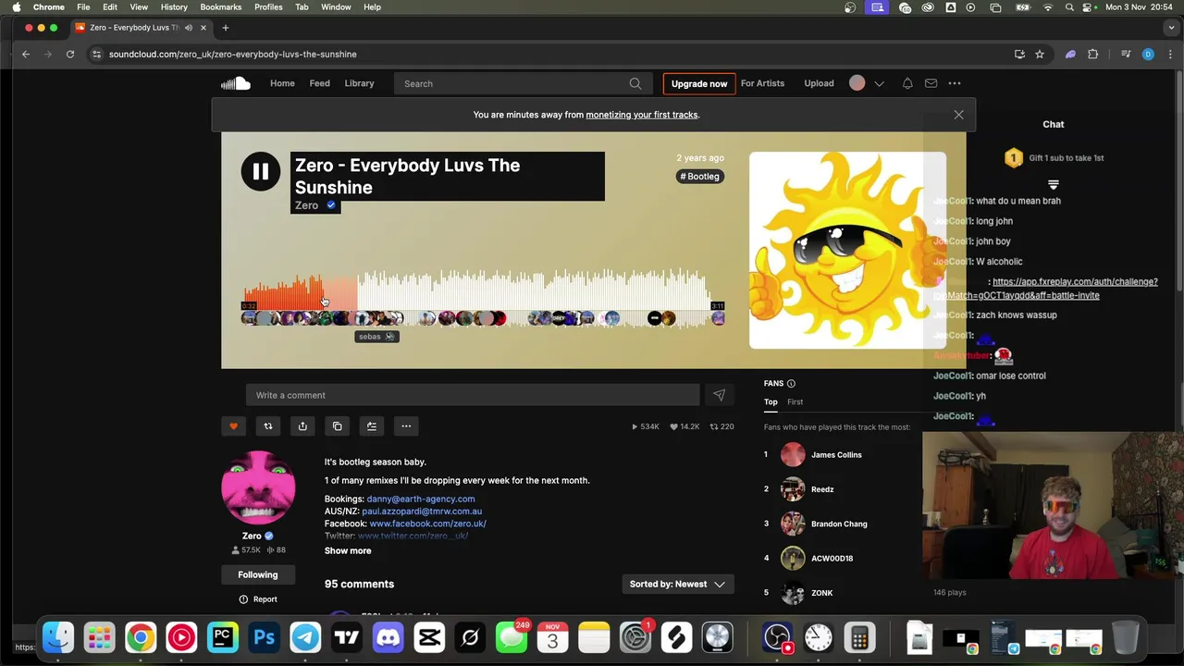Open the Chrome three-dot menu
Viewport: 1184px width, 666px height.
[x=1170, y=55]
